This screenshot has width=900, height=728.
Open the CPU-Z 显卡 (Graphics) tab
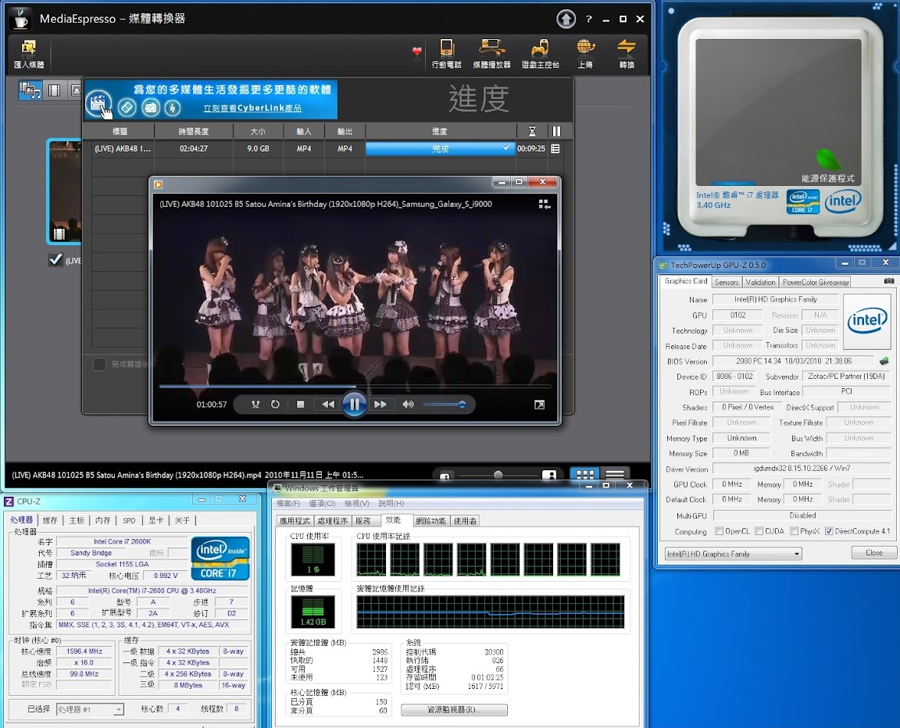point(155,520)
